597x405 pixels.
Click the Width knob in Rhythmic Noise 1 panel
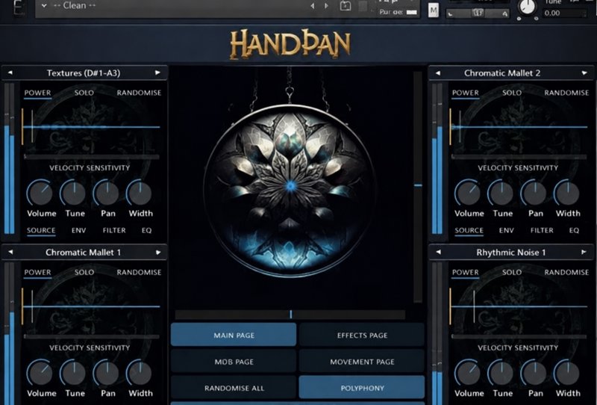(567, 373)
